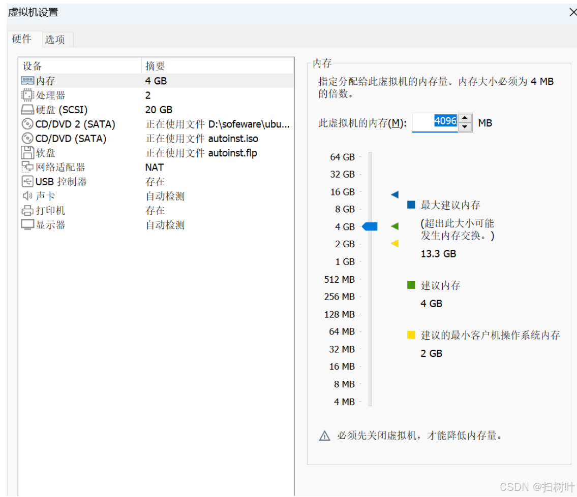
Task: Click green recommended memory marker
Action: point(395,226)
